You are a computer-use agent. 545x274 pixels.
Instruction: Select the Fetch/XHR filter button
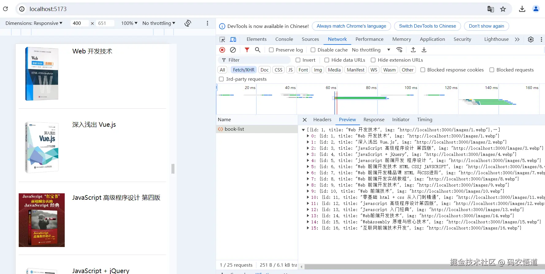[x=244, y=70]
